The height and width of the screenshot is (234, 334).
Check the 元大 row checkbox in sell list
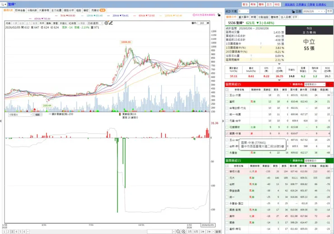[x=227, y=178]
